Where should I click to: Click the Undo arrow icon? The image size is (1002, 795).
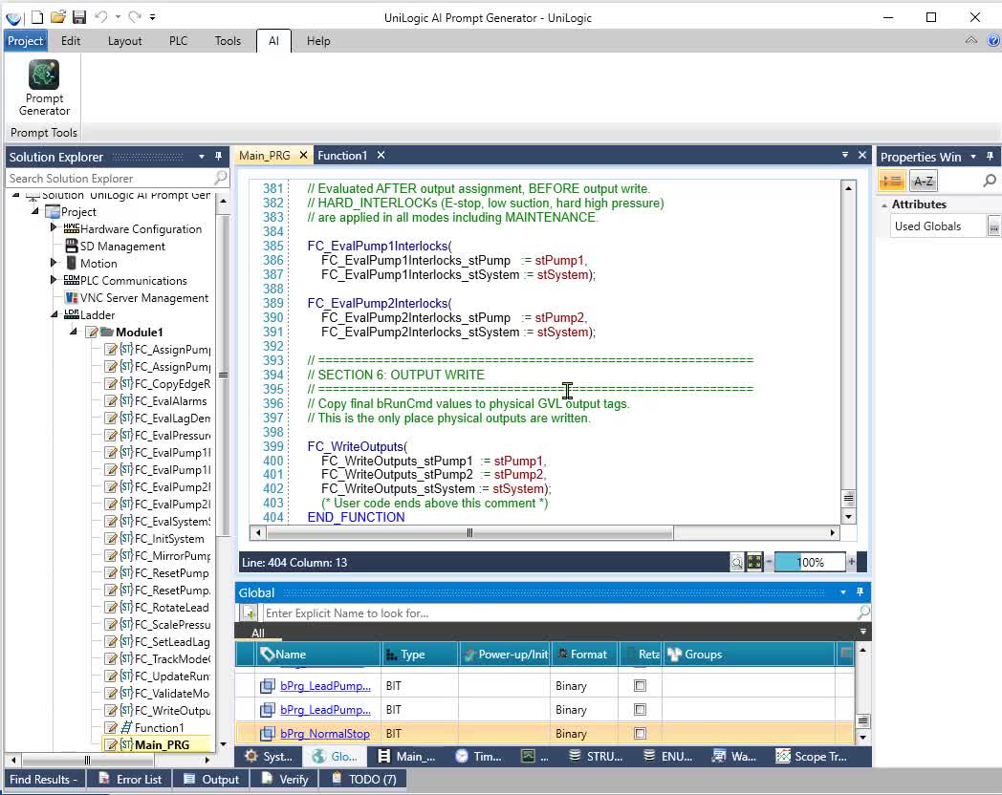coord(101,17)
